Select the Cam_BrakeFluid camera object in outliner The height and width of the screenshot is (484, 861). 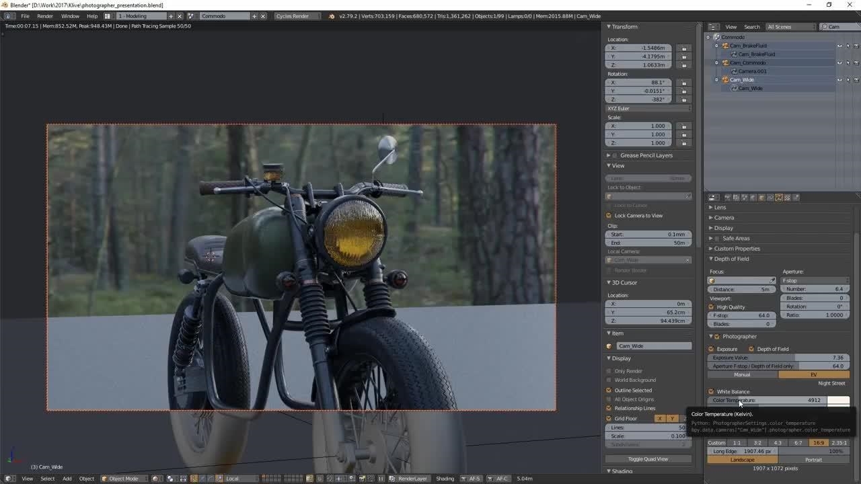748,46
